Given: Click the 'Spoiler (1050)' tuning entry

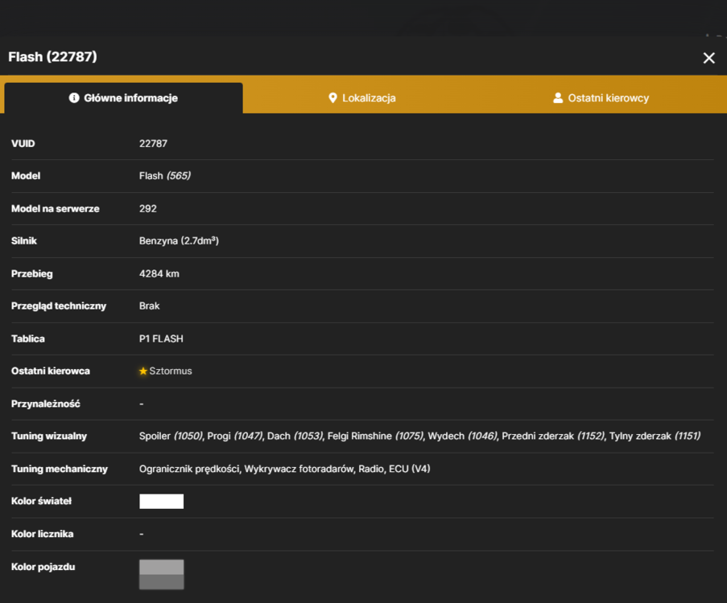Looking at the screenshot, I should click(171, 437).
